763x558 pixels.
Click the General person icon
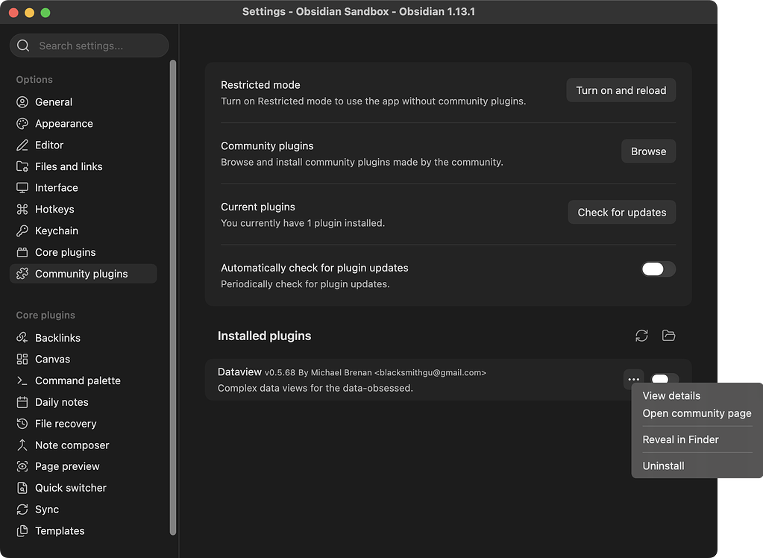(22, 102)
